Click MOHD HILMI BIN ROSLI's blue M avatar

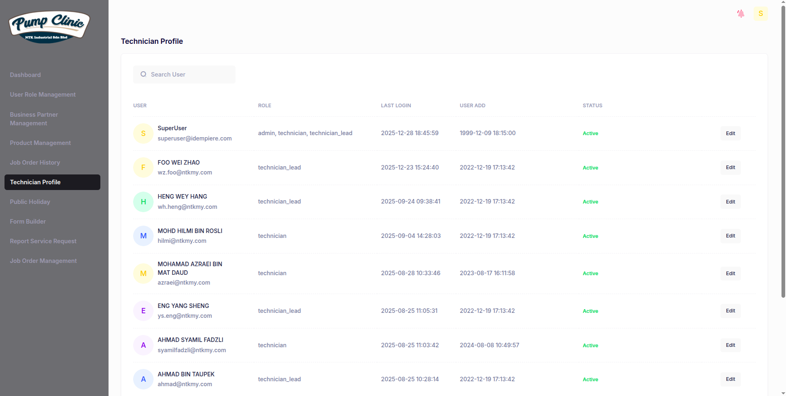[143, 236]
